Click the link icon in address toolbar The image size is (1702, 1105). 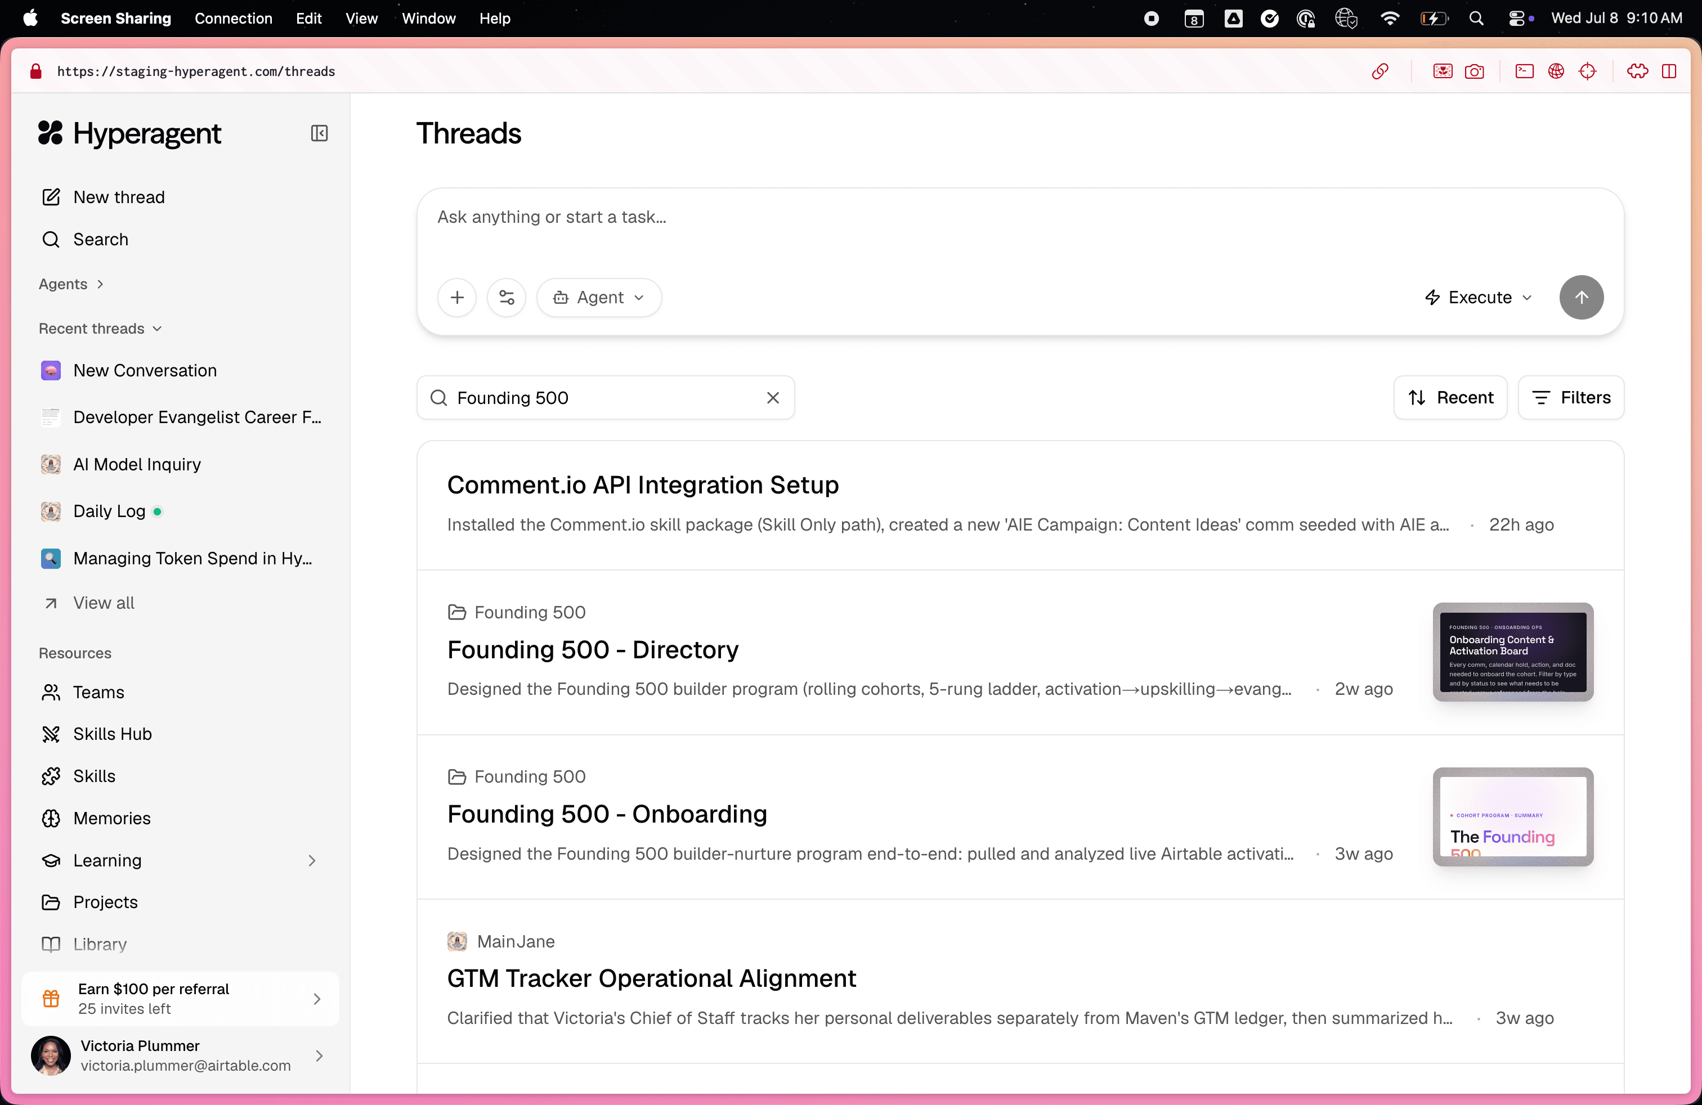pyautogui.click(x=1379, y=71)
